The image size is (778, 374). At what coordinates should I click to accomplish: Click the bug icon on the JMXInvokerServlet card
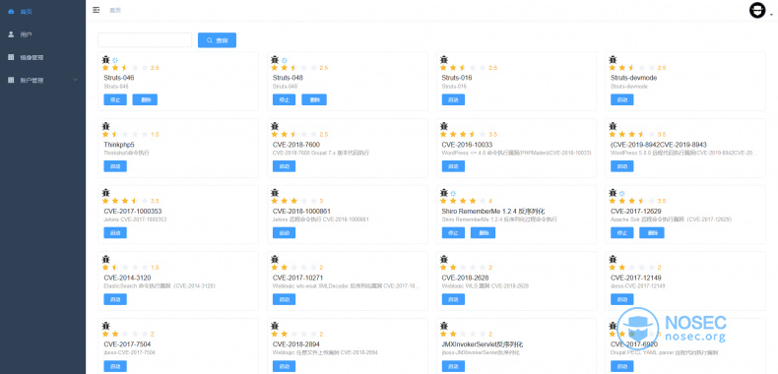coord(443,326)
